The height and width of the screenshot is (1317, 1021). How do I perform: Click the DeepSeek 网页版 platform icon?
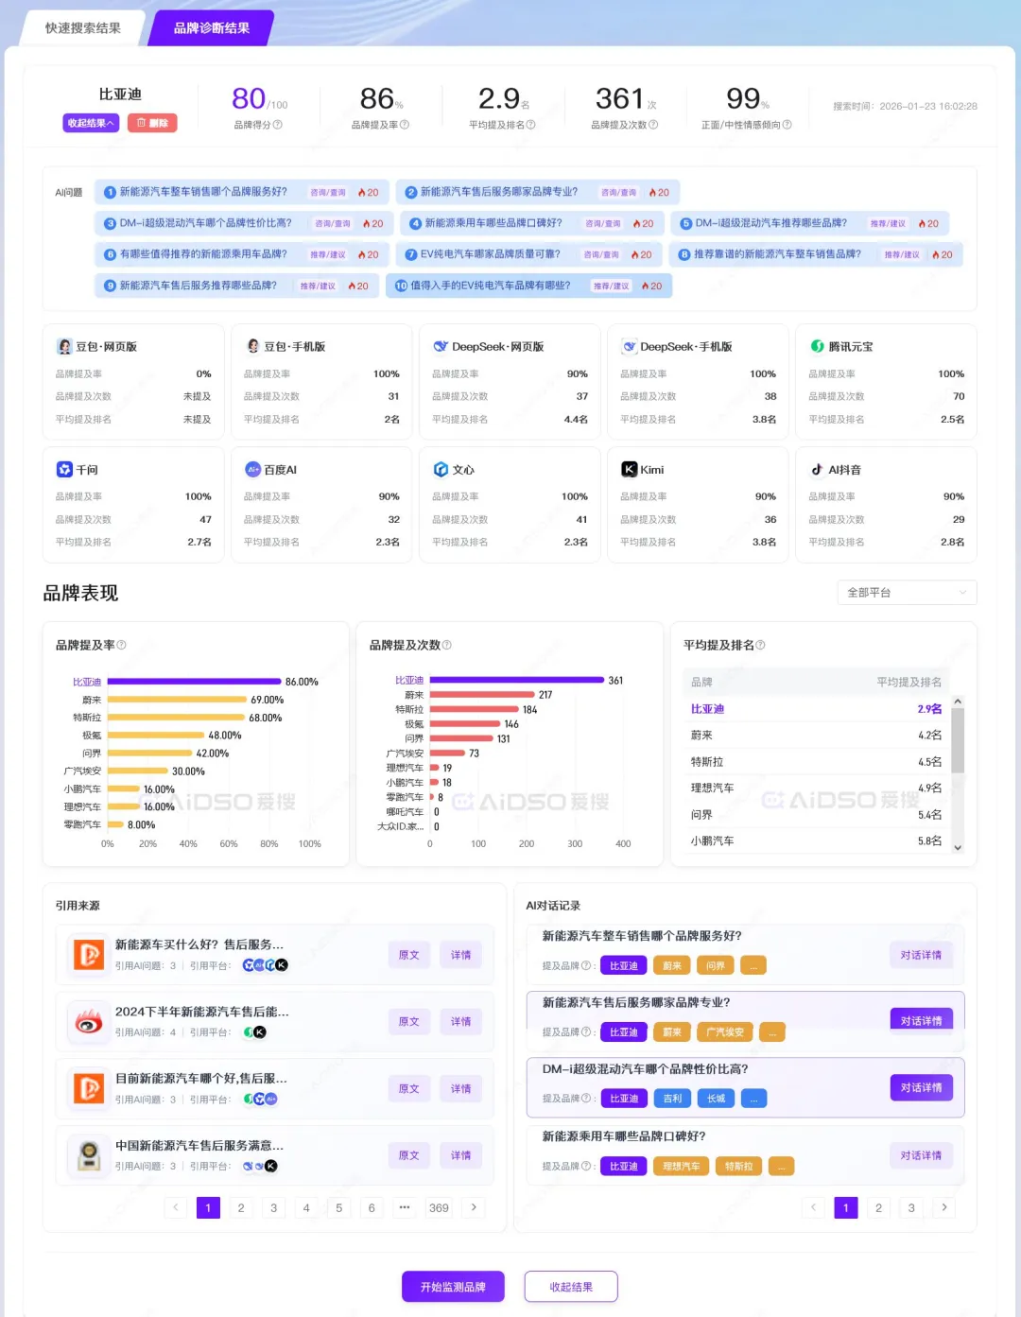[441, 347]
